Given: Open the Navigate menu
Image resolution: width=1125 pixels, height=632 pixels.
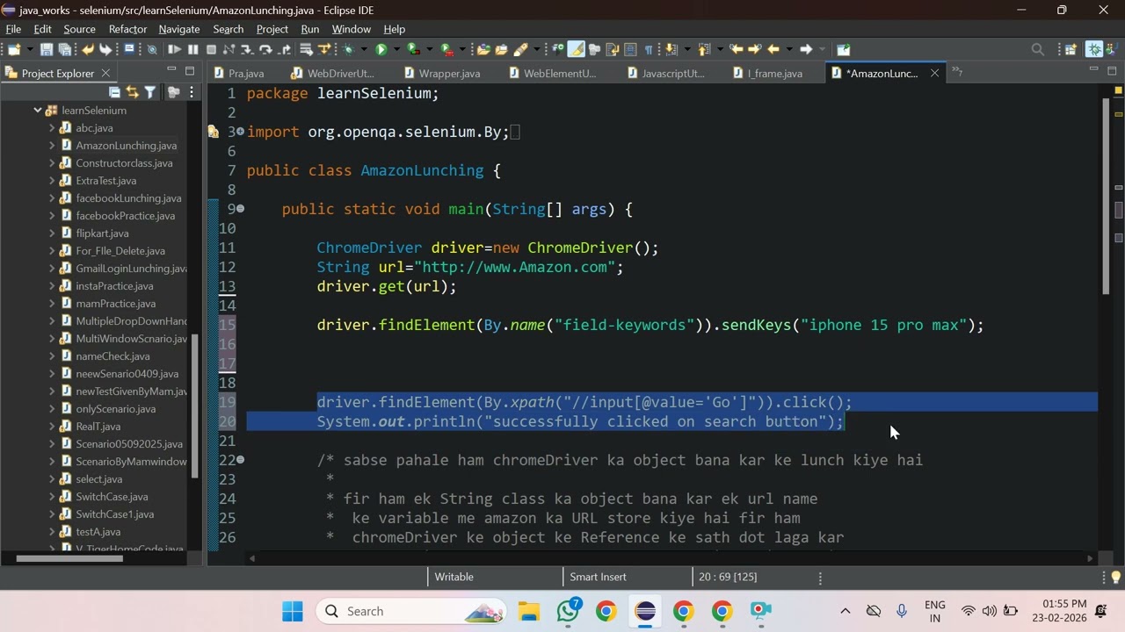Looking at the screenshot, I should [179, 29].
